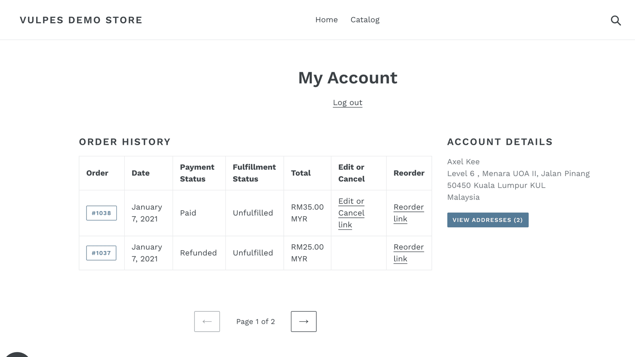This screenshot has width=635, height=357.
Task: Click the Payment Status column header
Action: [197, 173]
